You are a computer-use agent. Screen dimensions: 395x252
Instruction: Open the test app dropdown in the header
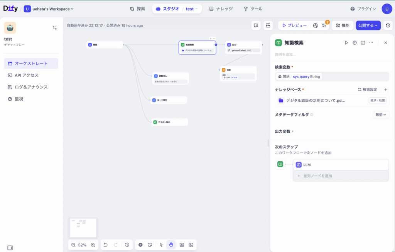click(192, 9)
